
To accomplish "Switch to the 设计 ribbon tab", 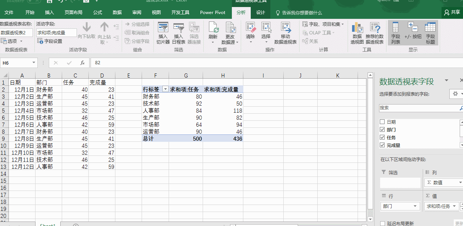I will 261,13.
